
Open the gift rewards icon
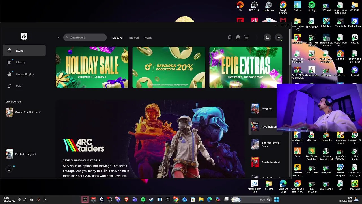[x=238, y=37]
